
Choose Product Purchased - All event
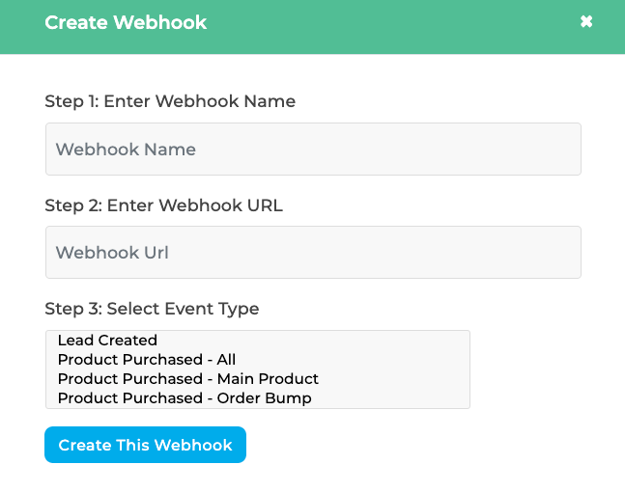coord(147,360)
